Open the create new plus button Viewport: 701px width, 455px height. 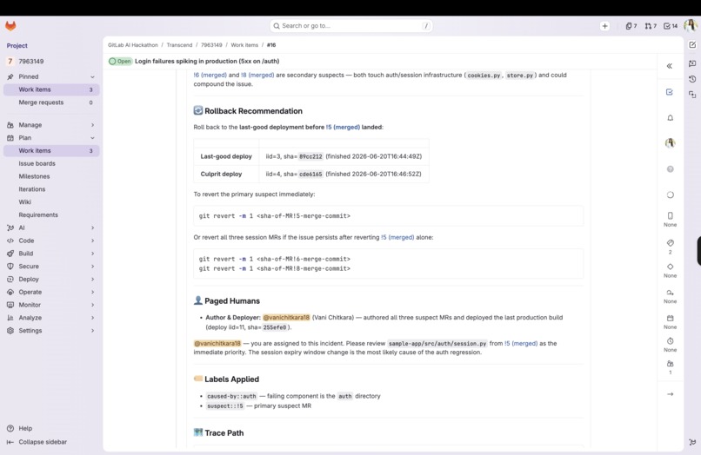(604, 26)
